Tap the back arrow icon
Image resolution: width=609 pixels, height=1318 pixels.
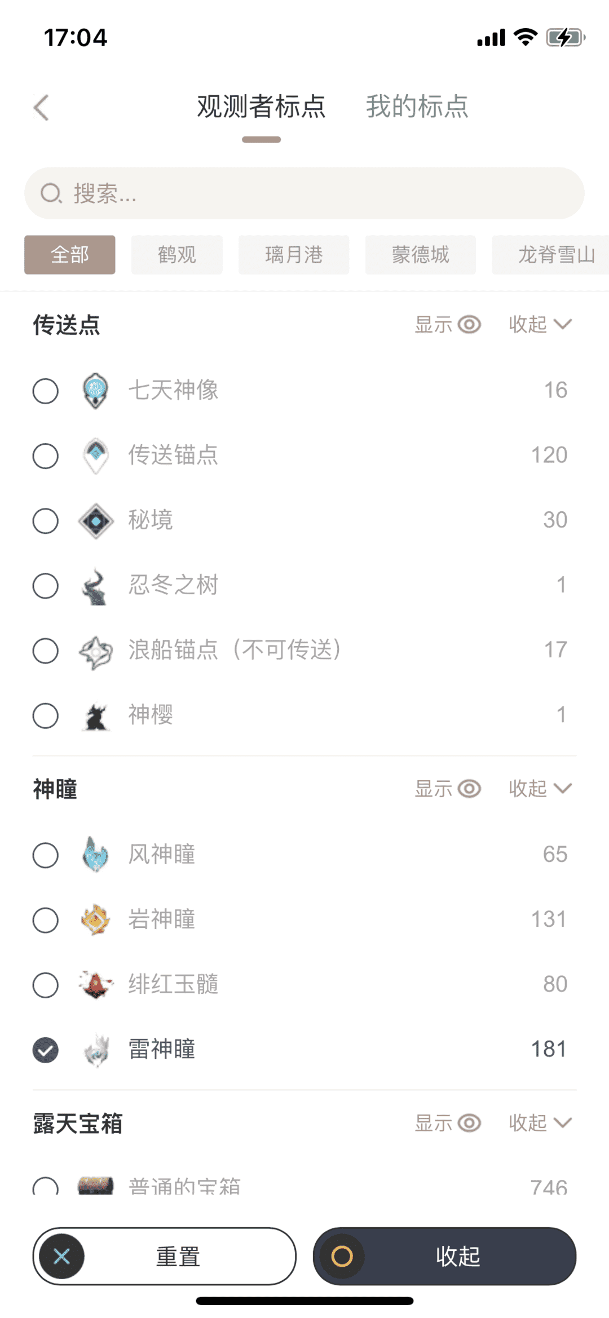(41, 107)
